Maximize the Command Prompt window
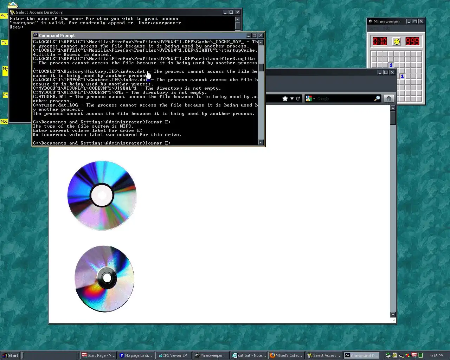 point(255,36)
